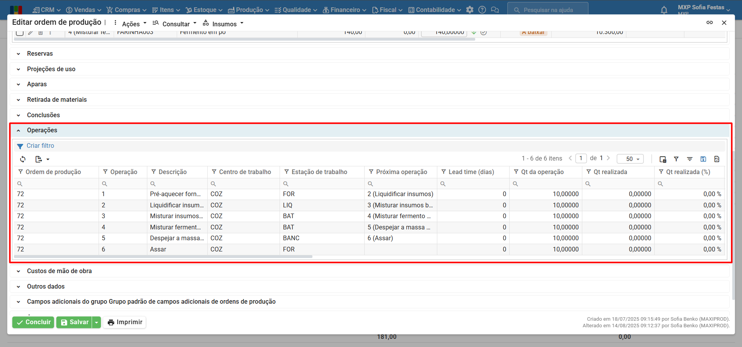Image resolution: width=742 pixels, height=347 pixels.
Task: Open the Salvar split-button arrow
Action: click(x=97, y=322)
